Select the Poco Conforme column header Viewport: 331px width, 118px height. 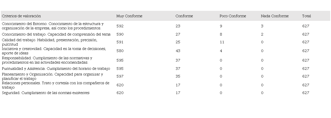pyautogui.click(x=233, y=16)
